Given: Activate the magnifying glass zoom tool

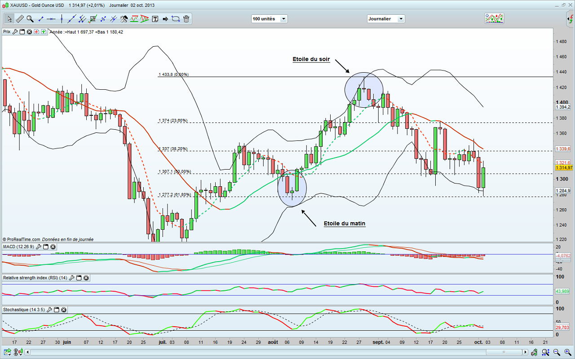Looking at the screenshot, I should (30, 19).
